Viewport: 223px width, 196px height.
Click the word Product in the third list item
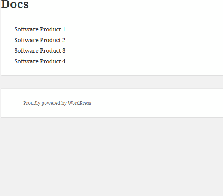51,51
